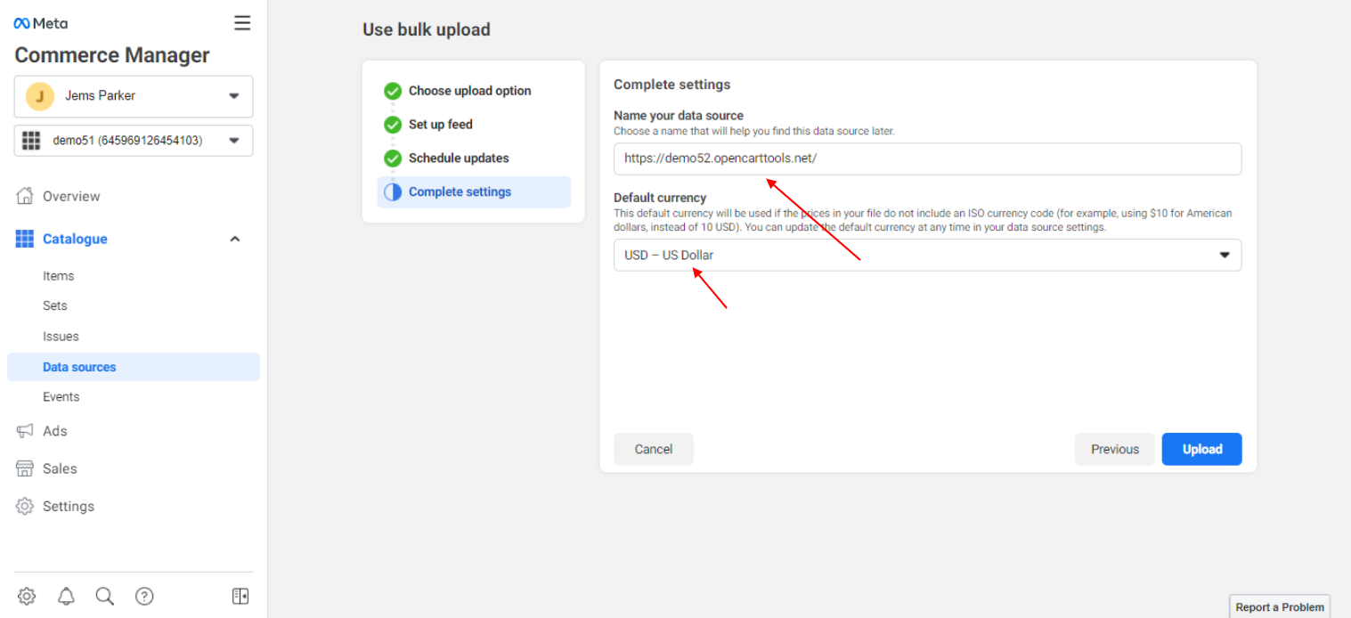Click the Schedule updates checkmark icon
The height and width of the screenshot is (618, 1351).
(x=393, y=159)
